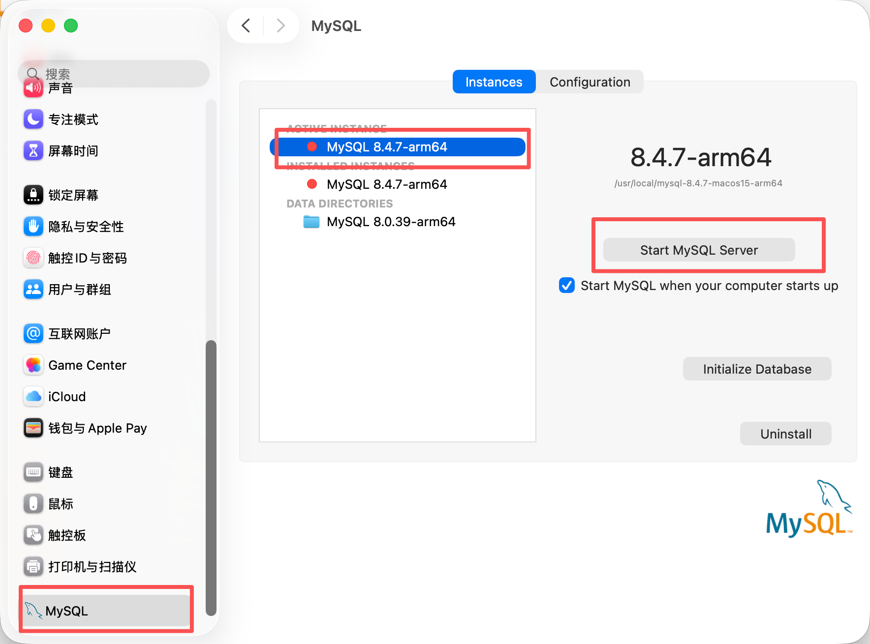Select MySQL 8.0.39-arm64 data directory
Viewport: 870px width, 644px height.
(391, 222)
